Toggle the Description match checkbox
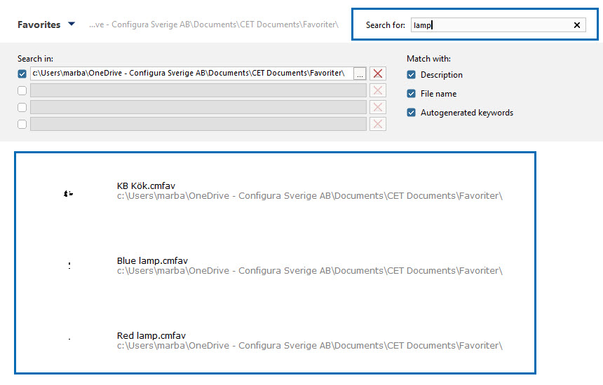Screen dimensions: 603x385 [411, 74]
